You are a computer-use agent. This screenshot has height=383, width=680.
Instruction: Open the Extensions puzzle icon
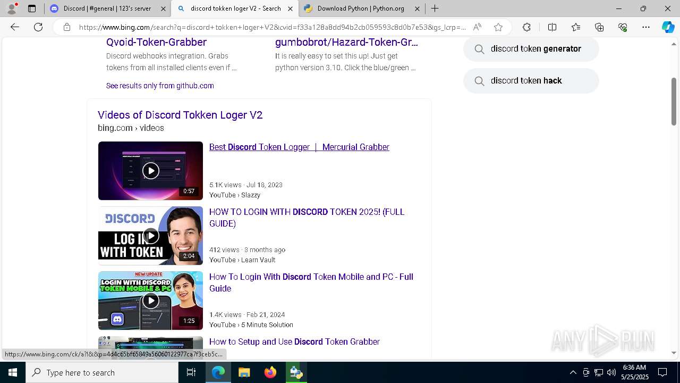coord(526,27)
